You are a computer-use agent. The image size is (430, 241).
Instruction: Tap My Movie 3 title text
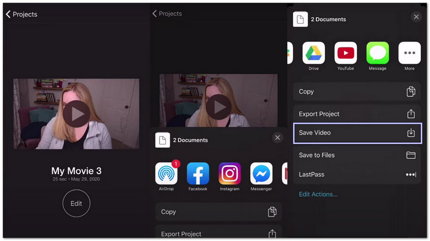76,171
